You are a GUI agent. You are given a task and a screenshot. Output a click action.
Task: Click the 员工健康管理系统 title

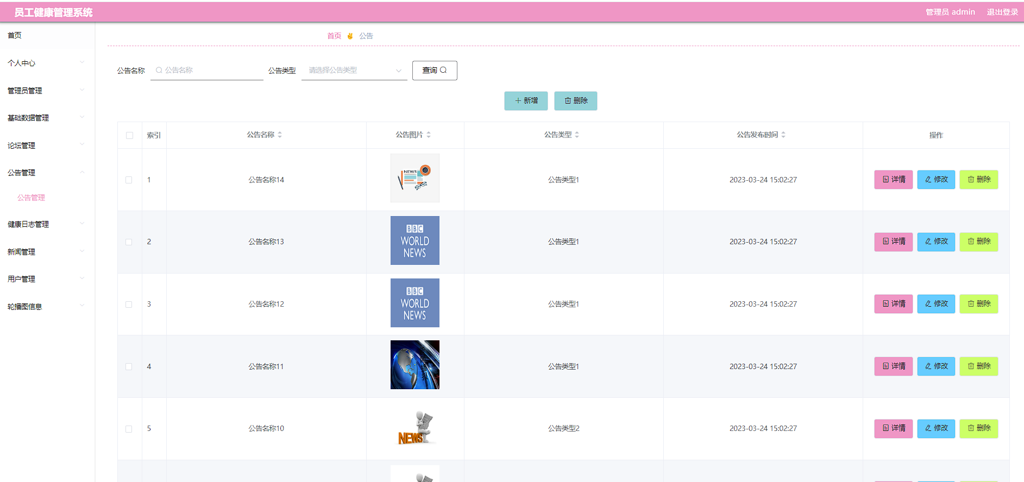pos(53,12)
